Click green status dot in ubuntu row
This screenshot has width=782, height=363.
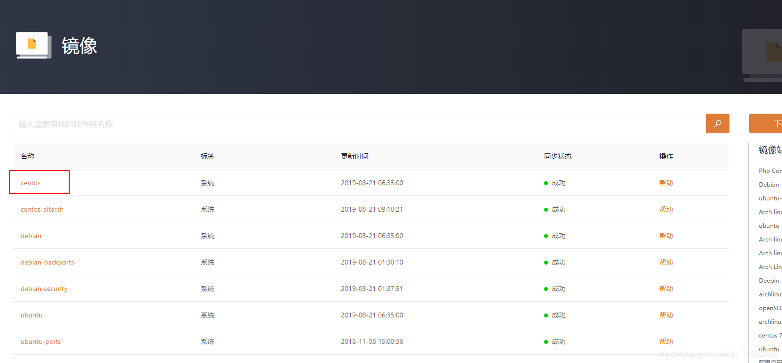click(546, 315)
